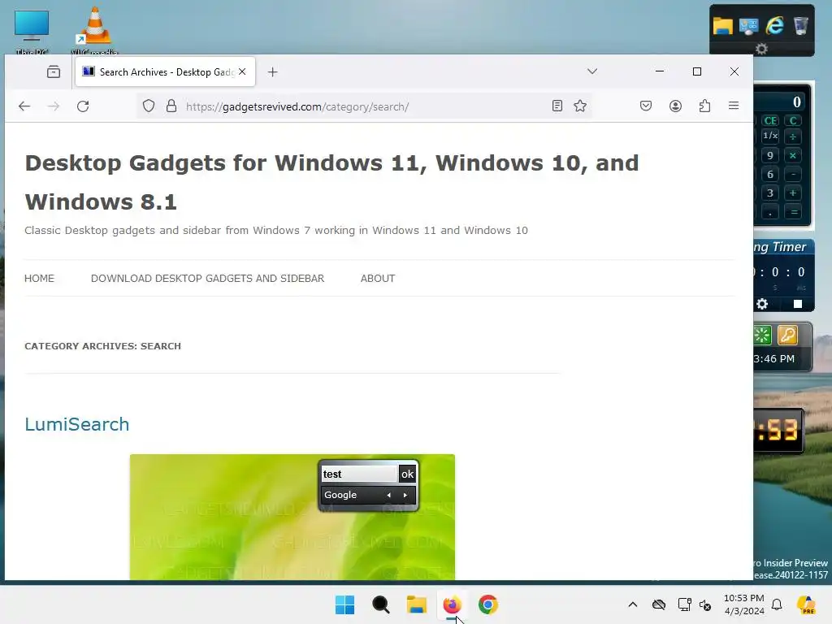Open File Explorer from taskbar
The image size is (832, 624).
click(x=417, y=604)
